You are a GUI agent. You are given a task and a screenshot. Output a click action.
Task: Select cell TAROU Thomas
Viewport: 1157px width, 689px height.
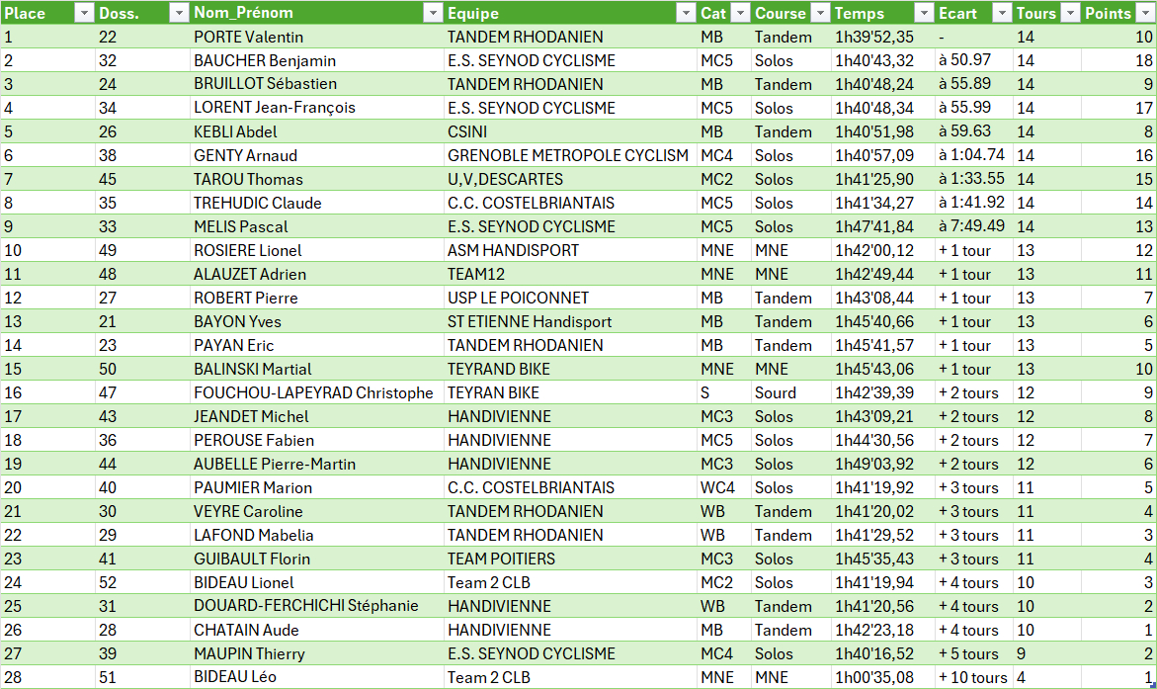316,179
